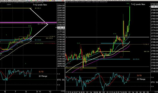Select the yellow BH line near 2247 on left chart

click(16, 8)
